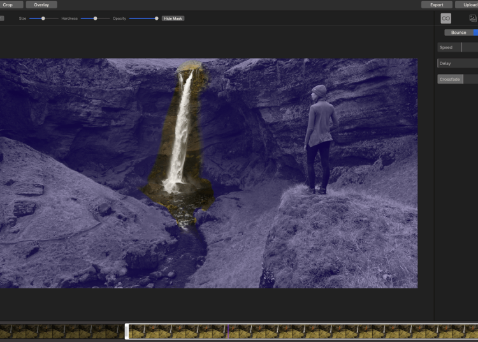Image resolution: width=478 pixels, height=342 pixels.
Task: Click the infinity loop icon
Action: pyautogui.click(x=446, y=19)
